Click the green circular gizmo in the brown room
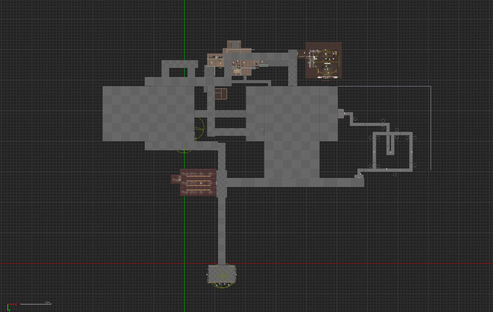This screenshot has width=493, height=312. (327, 62)
